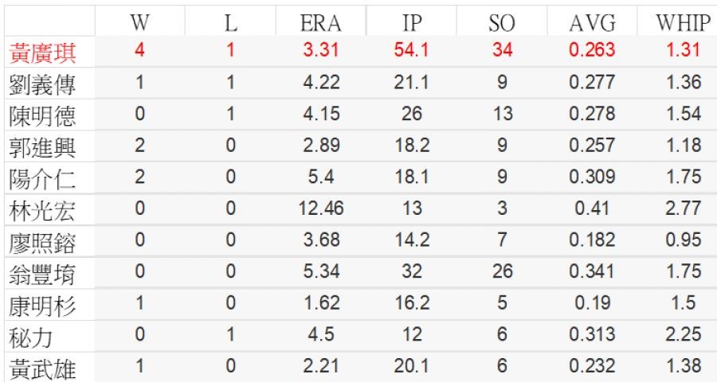
Task: Click the W column header
Action: coord(140,23)
